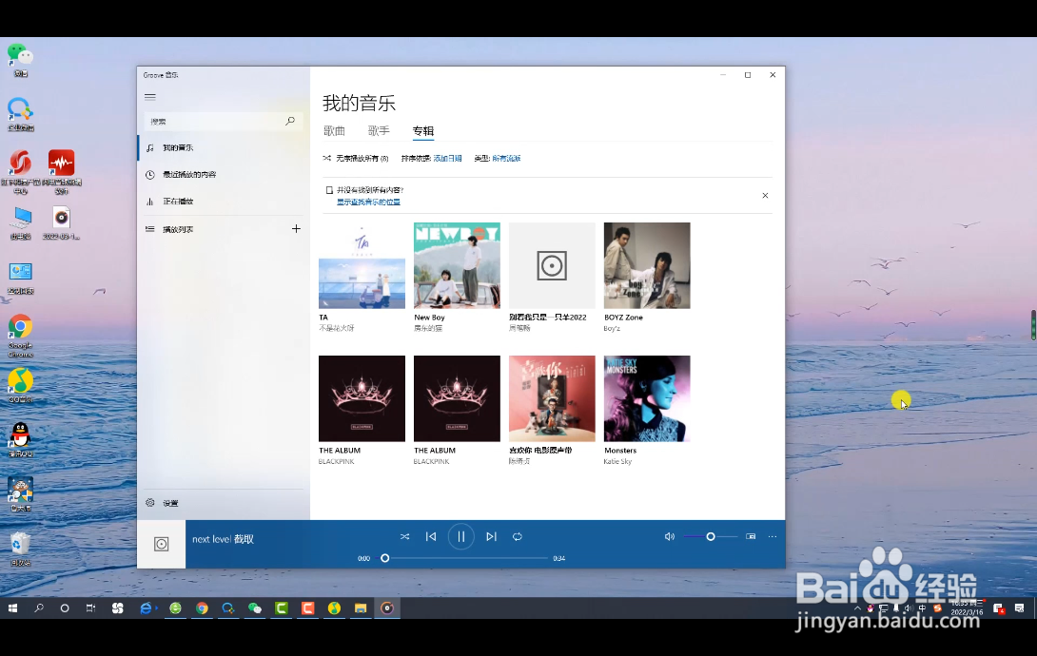1037x656 pixels.
Task: Click the 'New Boy' album title text
Action: pos(429,318)
